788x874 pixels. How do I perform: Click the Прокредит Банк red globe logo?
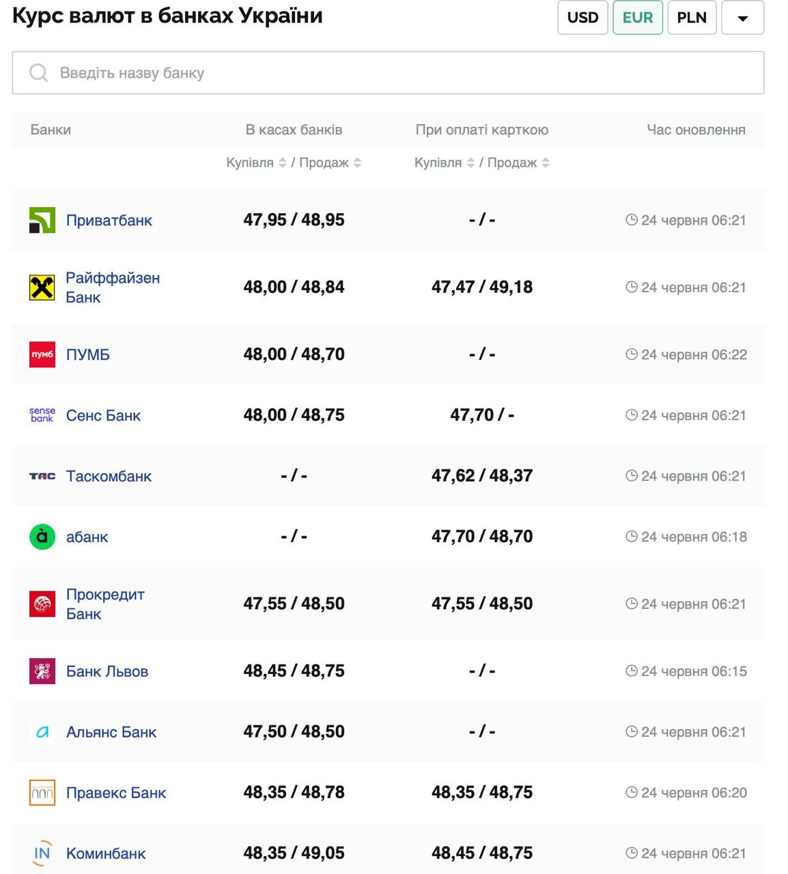click(x=42, y=604)
